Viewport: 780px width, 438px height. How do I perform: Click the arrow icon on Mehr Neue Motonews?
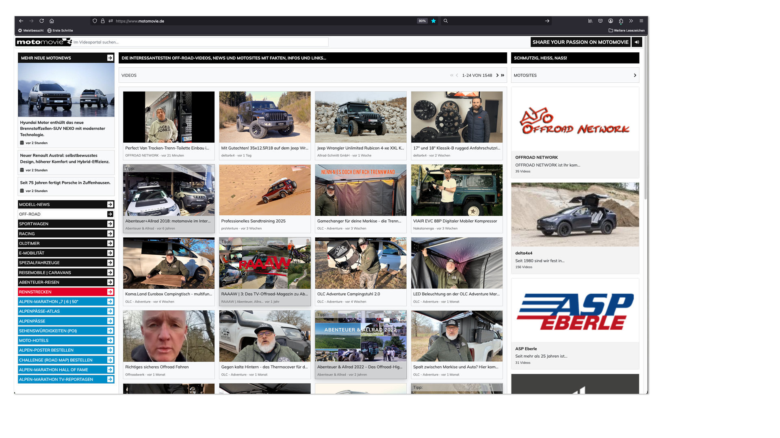pos(110,58)
